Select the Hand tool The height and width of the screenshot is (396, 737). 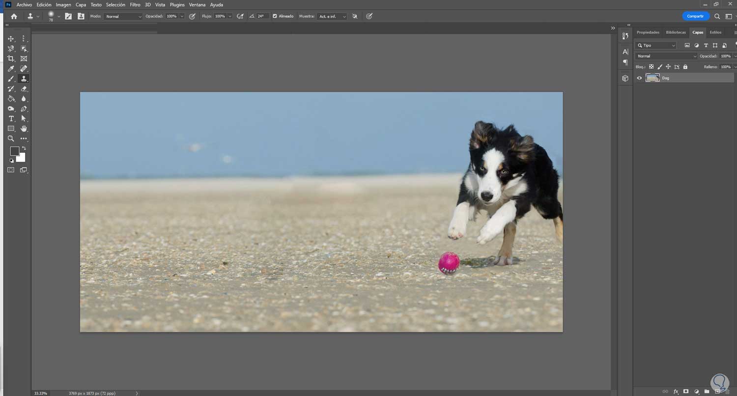(x=24, y=129)
